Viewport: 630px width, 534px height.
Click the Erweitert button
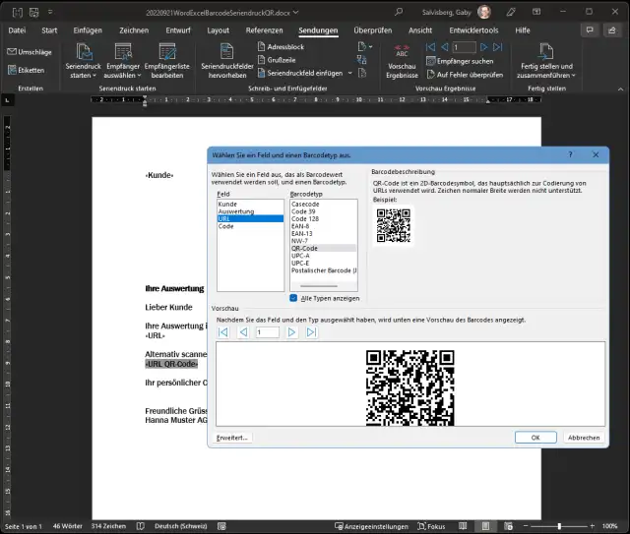233,438
